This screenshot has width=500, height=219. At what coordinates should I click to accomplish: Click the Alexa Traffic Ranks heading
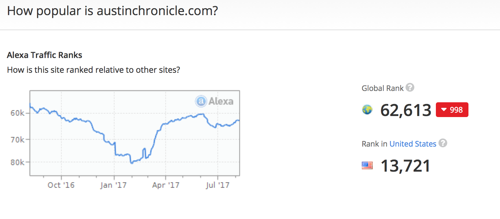point(45,55)
